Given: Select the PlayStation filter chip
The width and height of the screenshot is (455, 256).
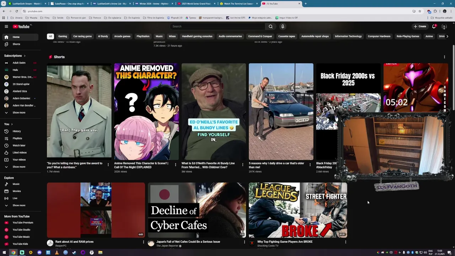Looking at the screenshot, I should (x=143, y=36).
